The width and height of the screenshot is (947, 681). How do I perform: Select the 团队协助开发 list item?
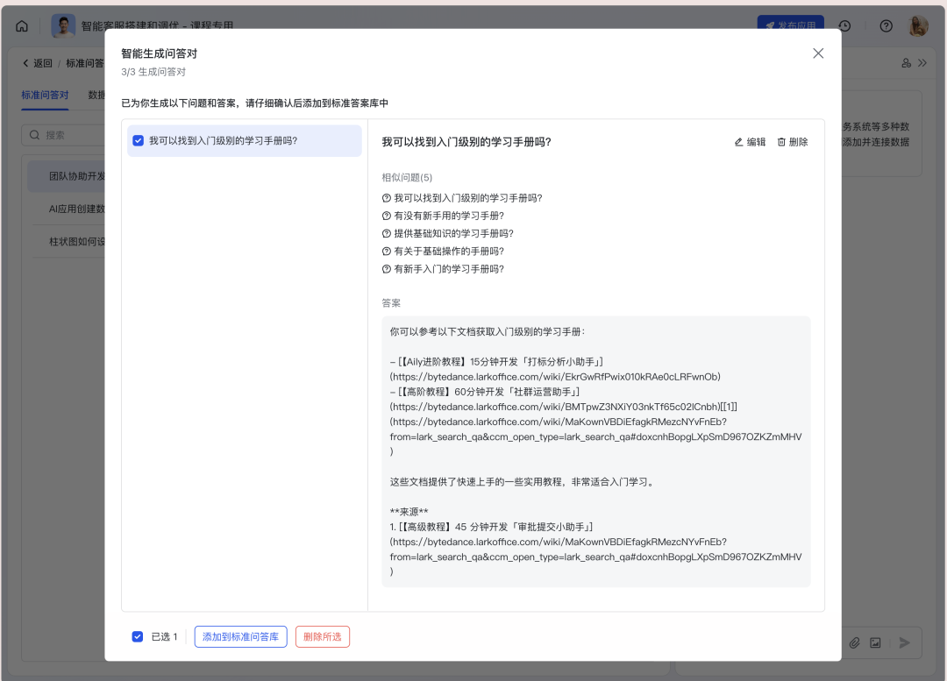point(68,176)
